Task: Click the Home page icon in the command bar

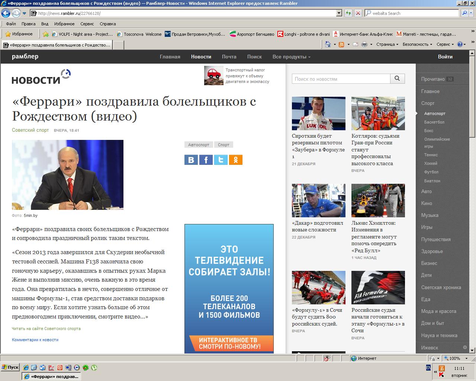Action: 328,44
